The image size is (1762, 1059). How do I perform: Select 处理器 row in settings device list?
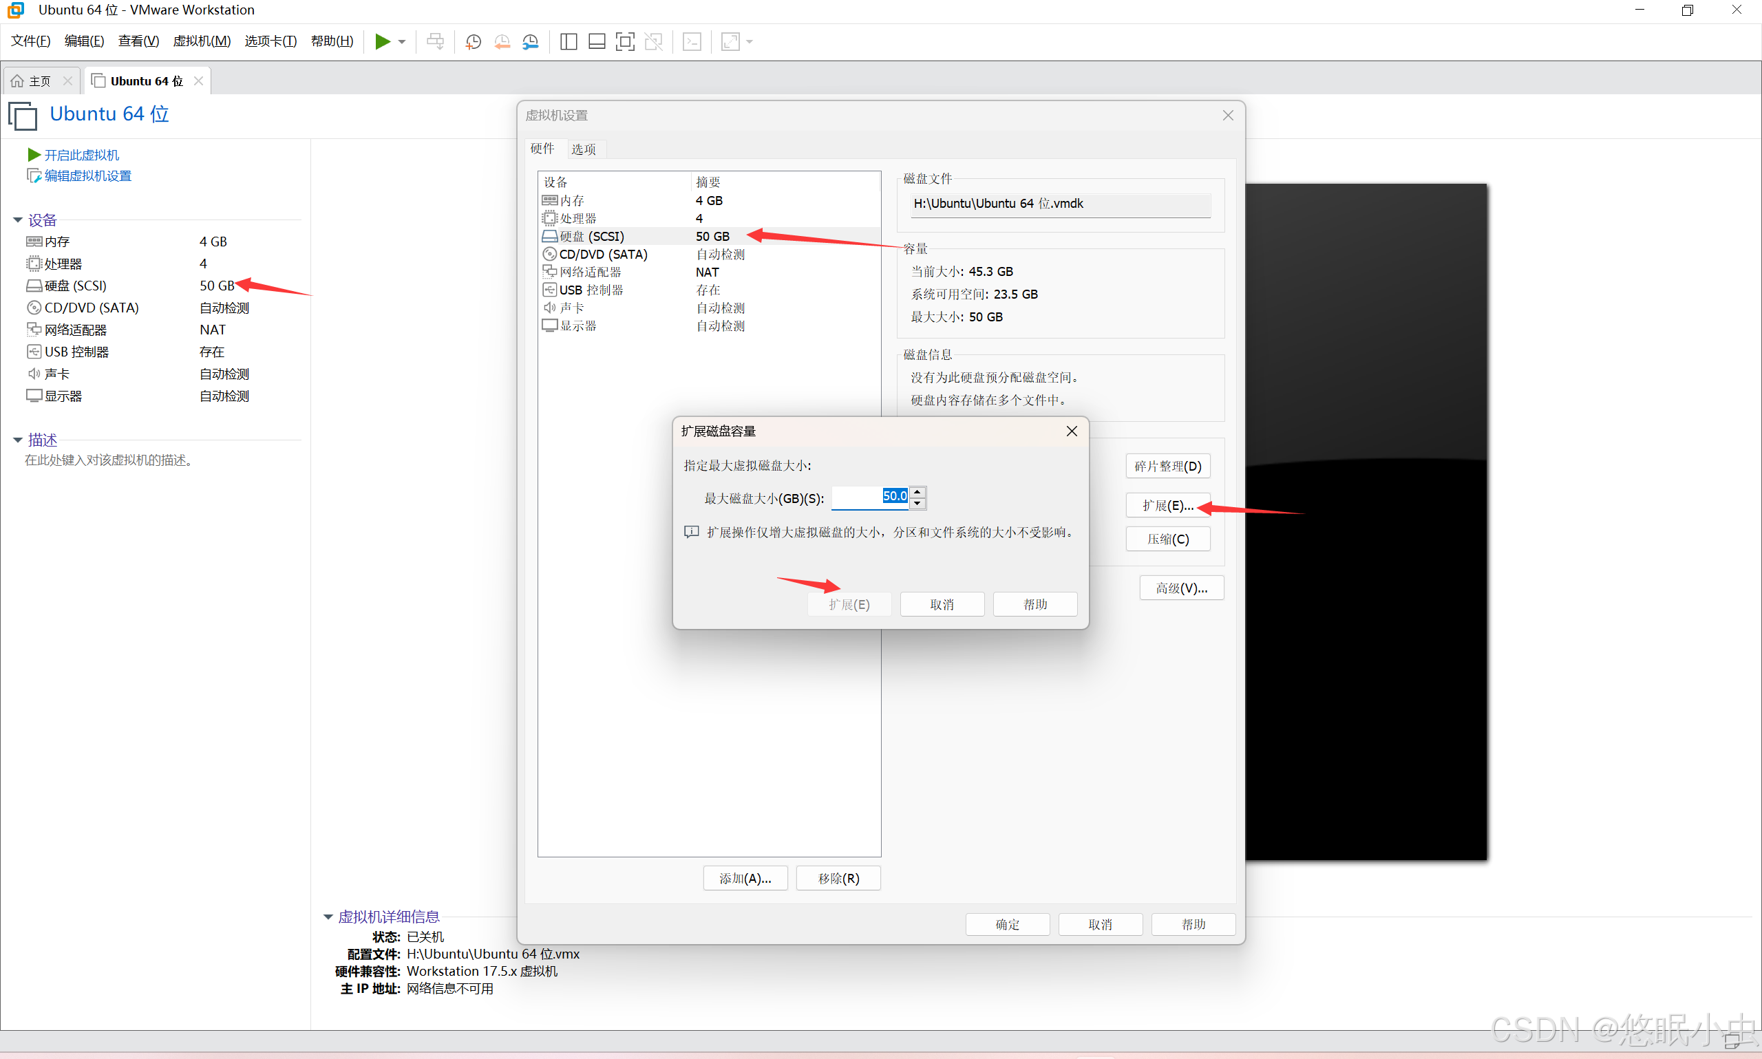710,218
